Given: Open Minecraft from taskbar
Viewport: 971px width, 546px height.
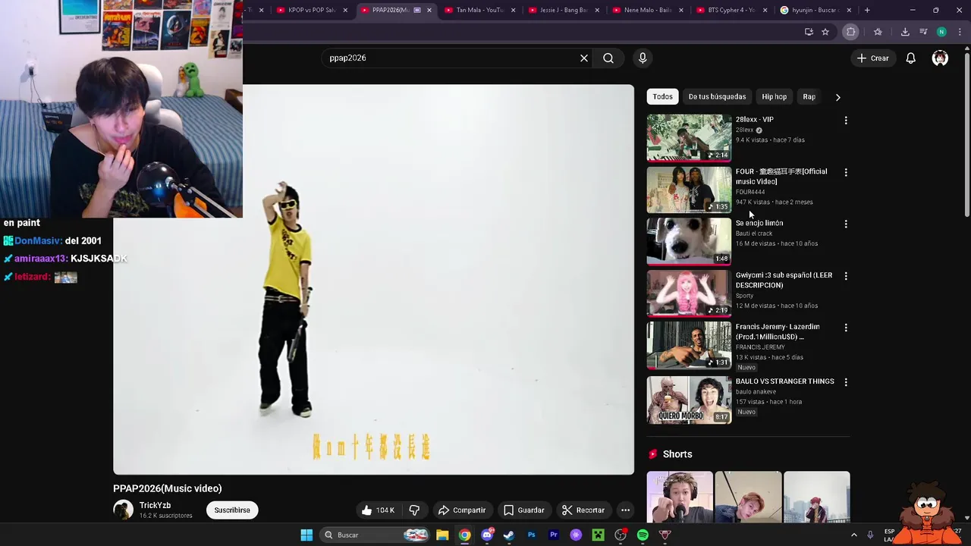Looking at the screenshot, I should tap(599, 535).
